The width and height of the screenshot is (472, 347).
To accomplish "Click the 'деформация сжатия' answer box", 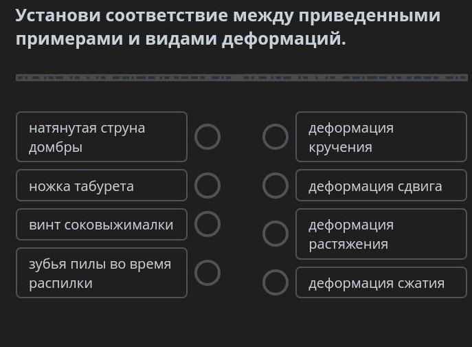I will click(x=381, y=282).
